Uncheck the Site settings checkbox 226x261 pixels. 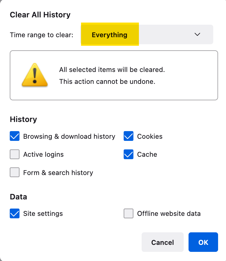15,213
